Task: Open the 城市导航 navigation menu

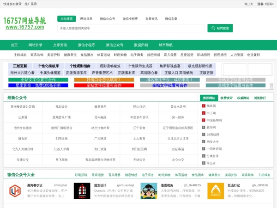Action: (x=165, y=45)
